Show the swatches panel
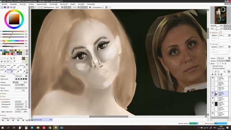Viewport: 231px width, 130px height. 14,7
